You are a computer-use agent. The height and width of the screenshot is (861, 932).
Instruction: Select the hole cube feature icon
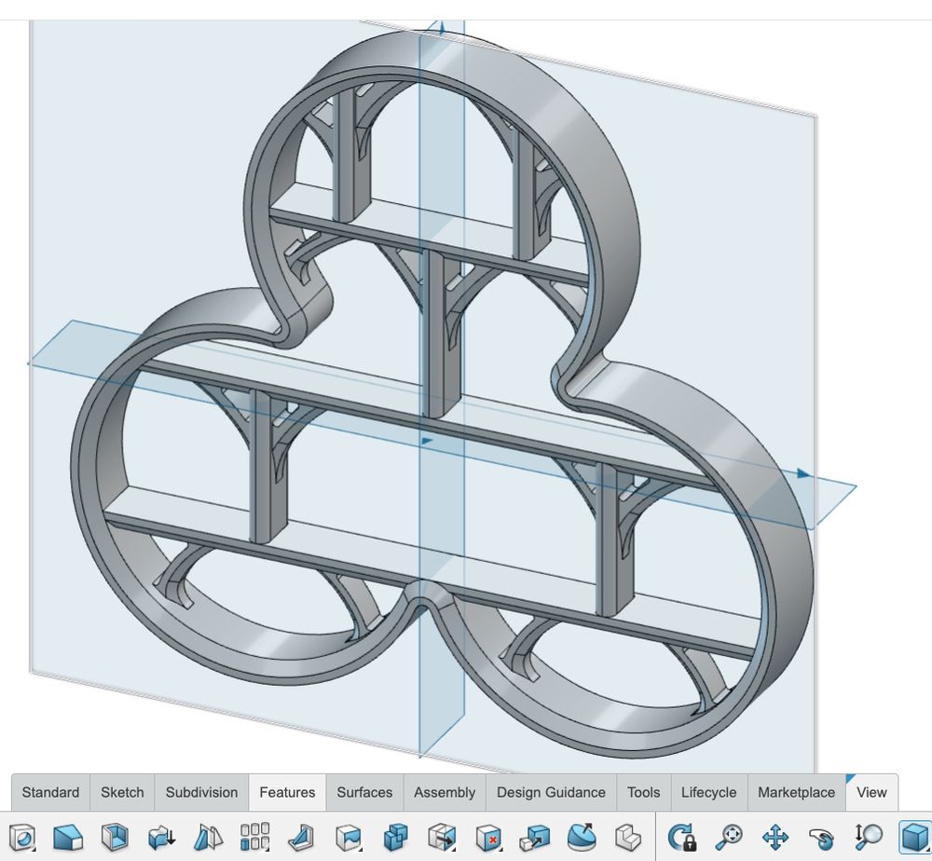pos(22,837)
